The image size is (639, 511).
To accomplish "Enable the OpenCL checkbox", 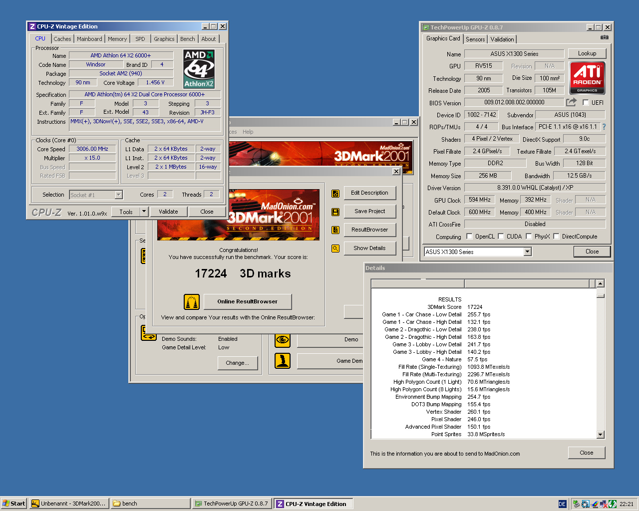I will [x=469, y=237].
